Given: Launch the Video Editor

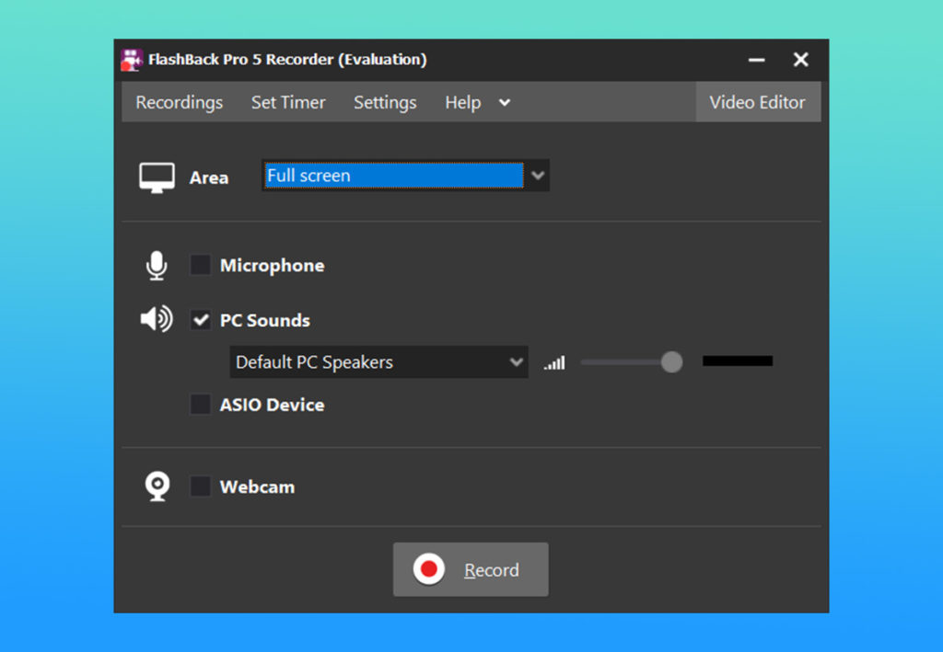Looking at the screenshot, I should (757, 103).
